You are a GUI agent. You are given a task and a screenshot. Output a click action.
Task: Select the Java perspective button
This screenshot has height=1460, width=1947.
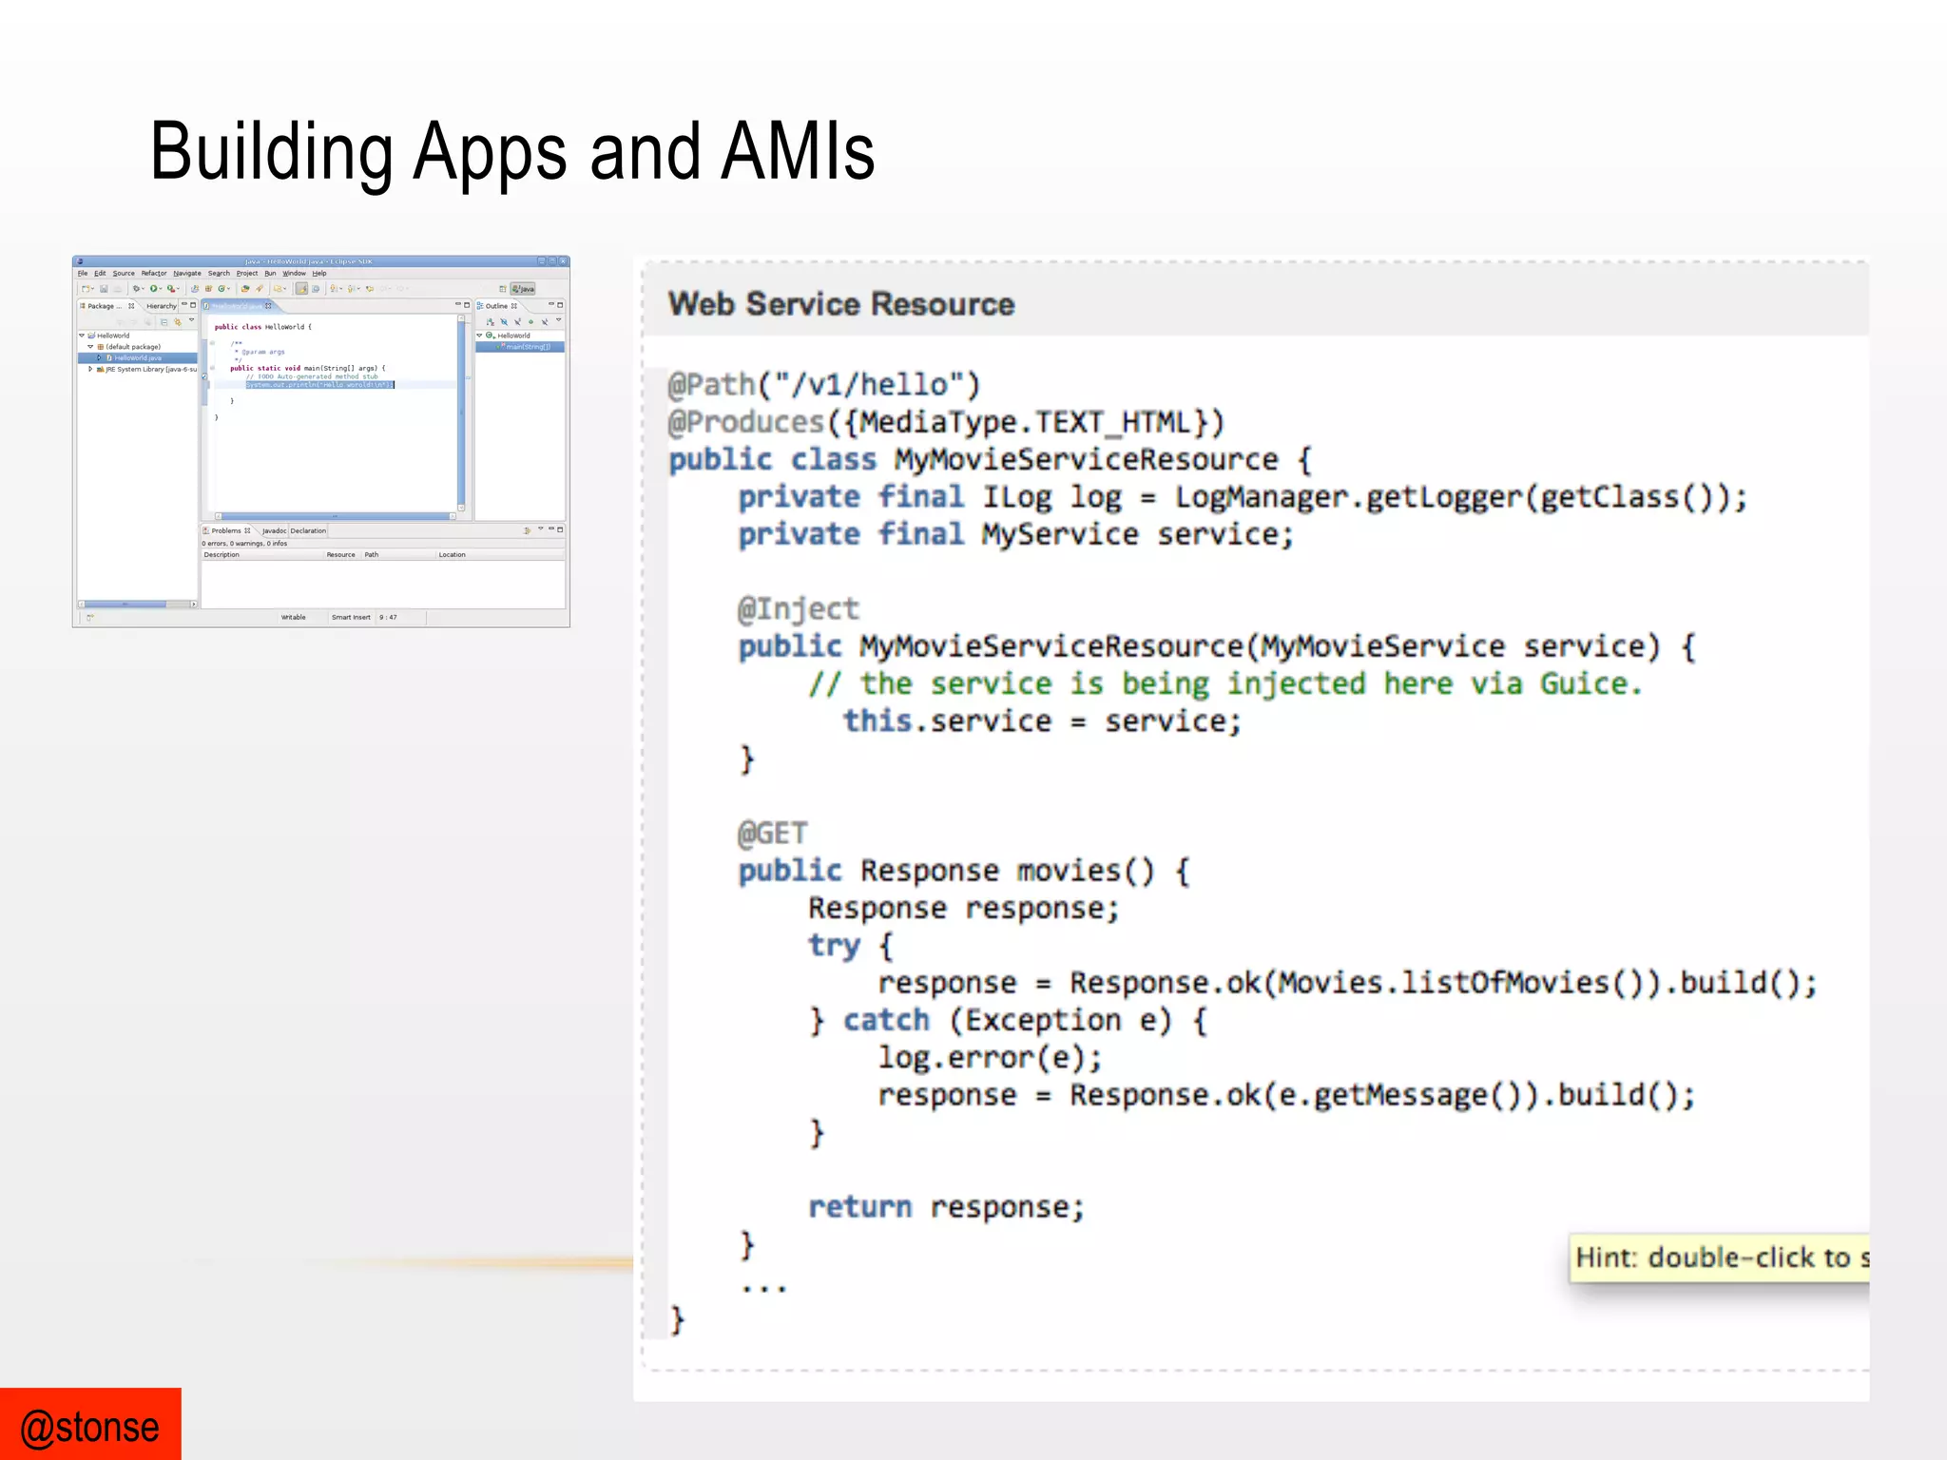tap(522, 289)
